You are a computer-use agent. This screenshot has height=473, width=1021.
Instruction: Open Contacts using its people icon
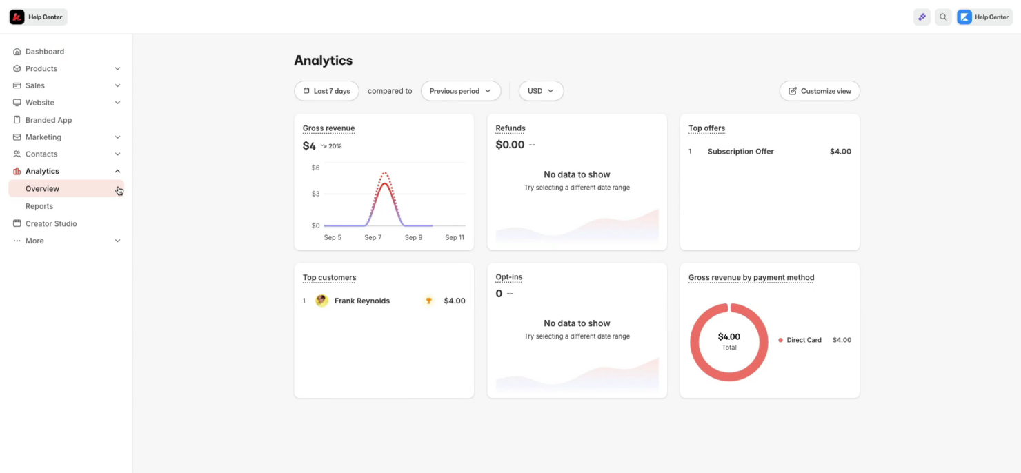[x=15, y=154]
